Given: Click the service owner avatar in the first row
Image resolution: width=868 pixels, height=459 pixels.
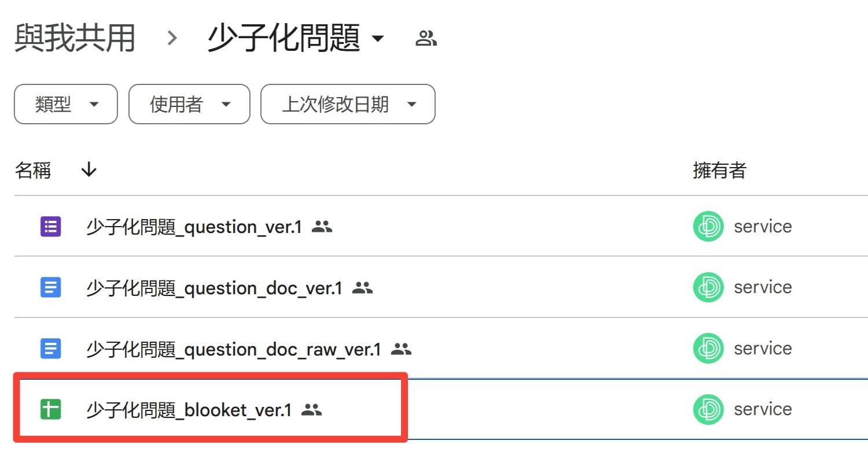Looking at the screenshot, I should (708, 227).
